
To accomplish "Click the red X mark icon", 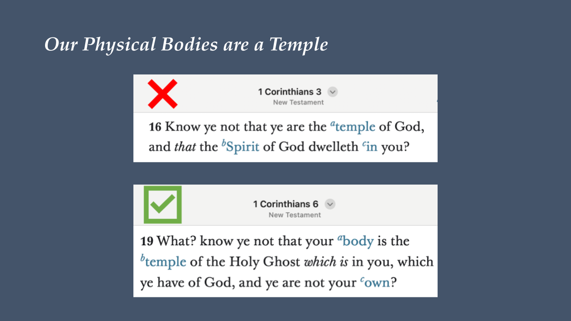I will tap(162, 94).
